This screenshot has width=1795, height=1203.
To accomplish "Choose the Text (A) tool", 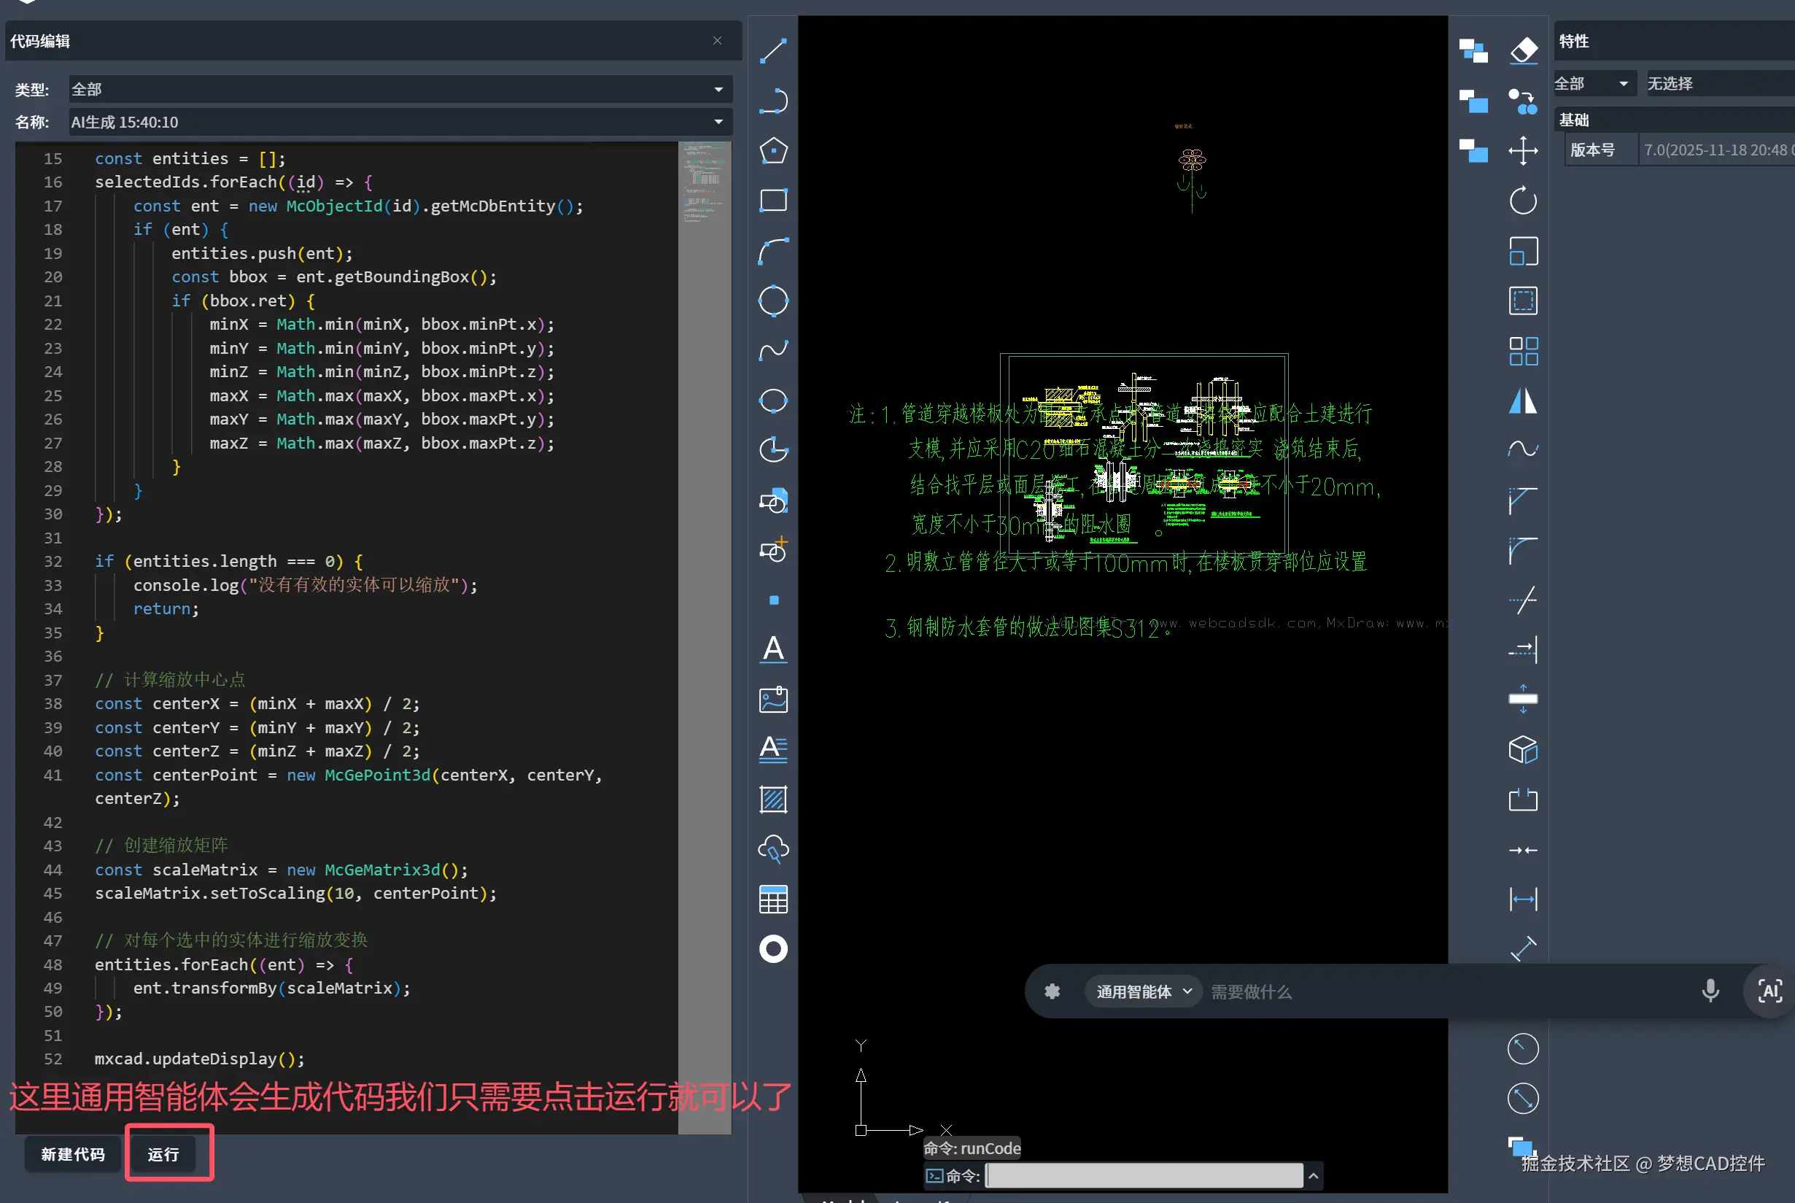I will click(x=772, y=649).
